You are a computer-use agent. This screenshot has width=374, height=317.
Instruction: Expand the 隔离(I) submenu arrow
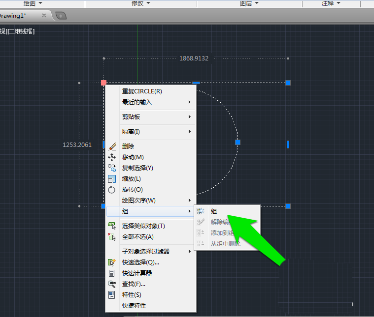point(190,132)
